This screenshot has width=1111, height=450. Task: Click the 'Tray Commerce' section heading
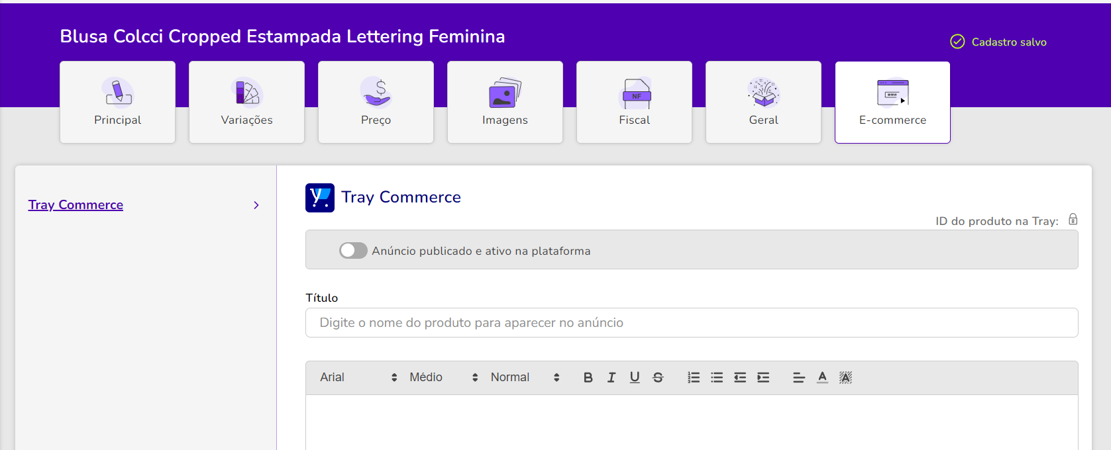point(401,197)
